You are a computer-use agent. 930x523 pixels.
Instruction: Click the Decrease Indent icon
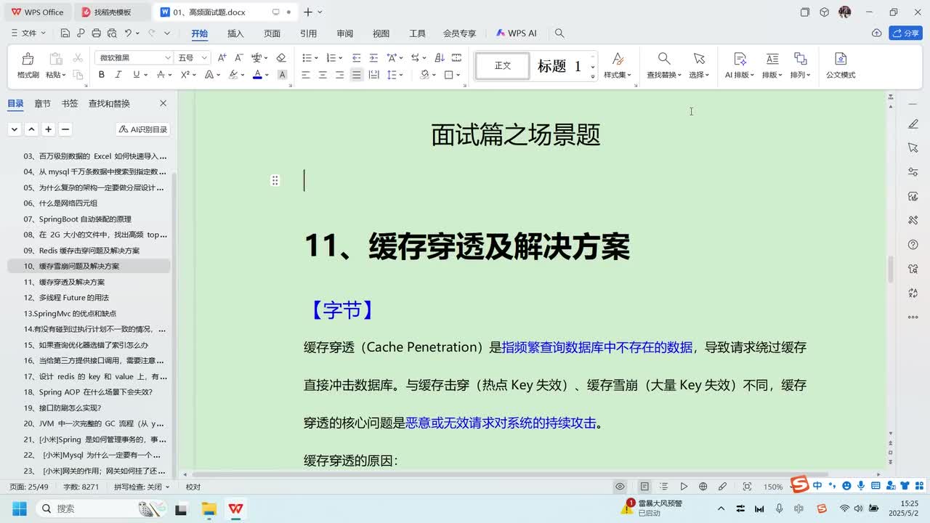coord(356,58)
